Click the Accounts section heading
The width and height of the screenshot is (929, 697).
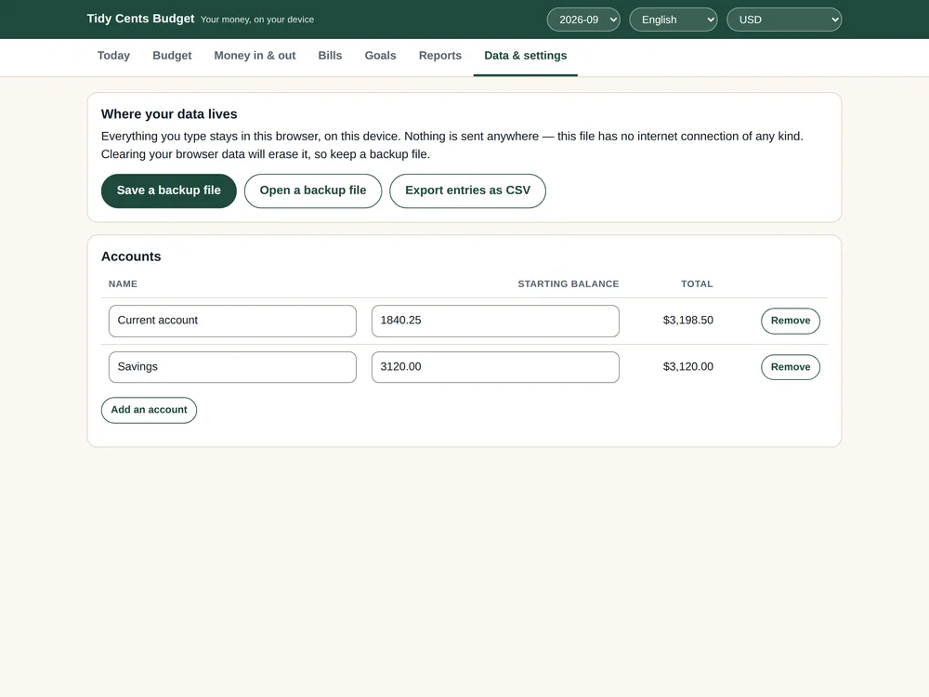coord(131,256)
